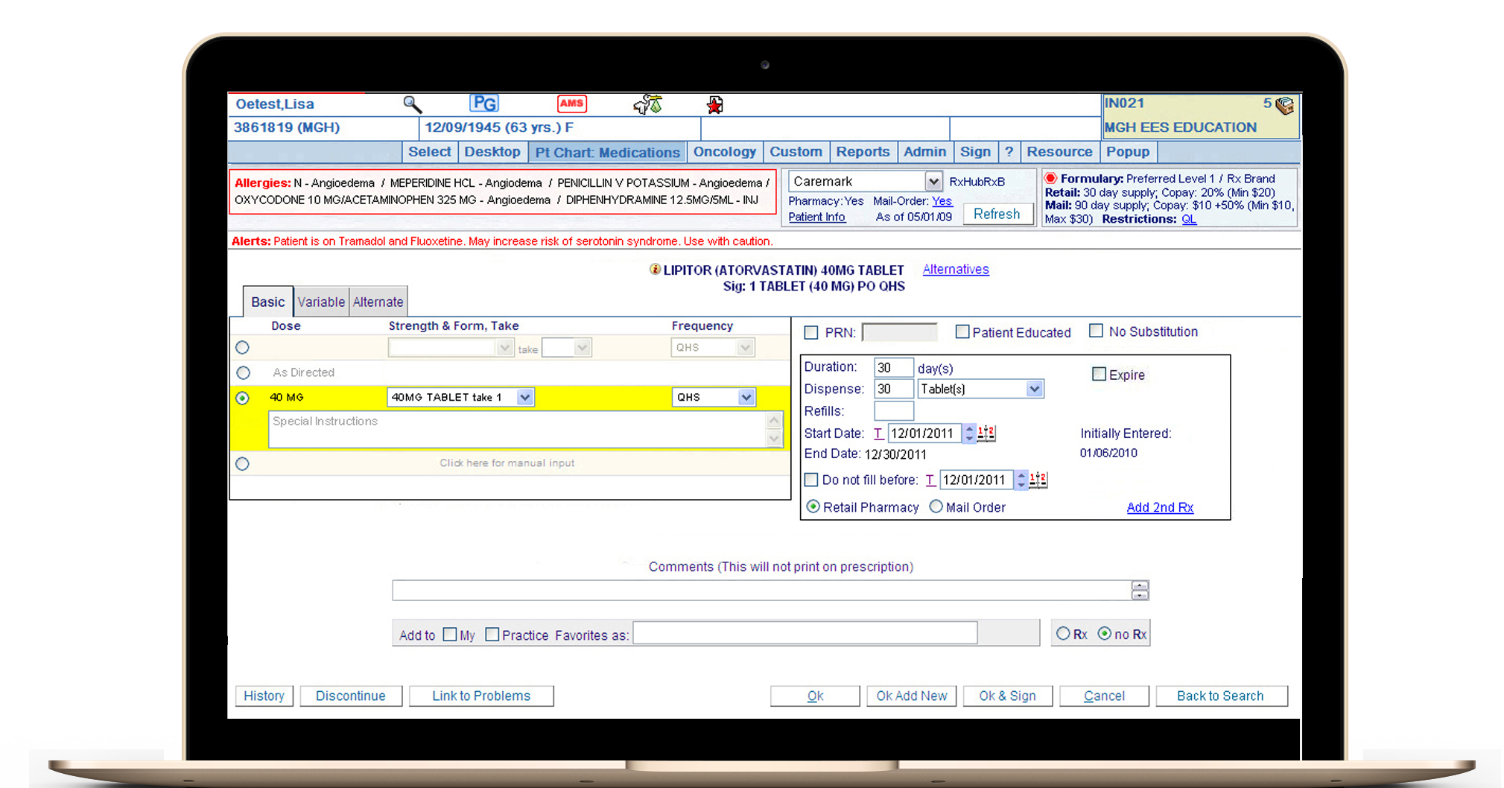Check the No Substitution box

1096,331
